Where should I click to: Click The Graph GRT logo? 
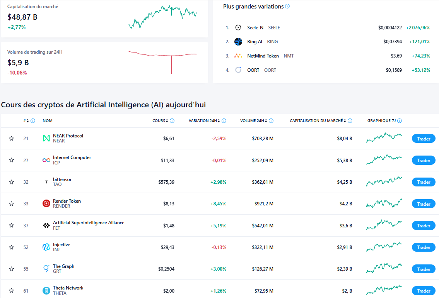click(x=46, y=269)
